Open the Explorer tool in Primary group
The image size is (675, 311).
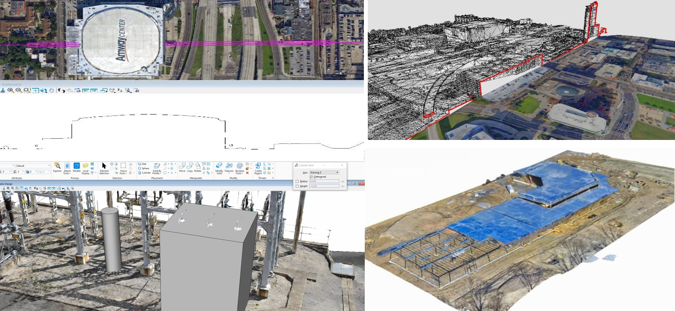click(57, 167)
